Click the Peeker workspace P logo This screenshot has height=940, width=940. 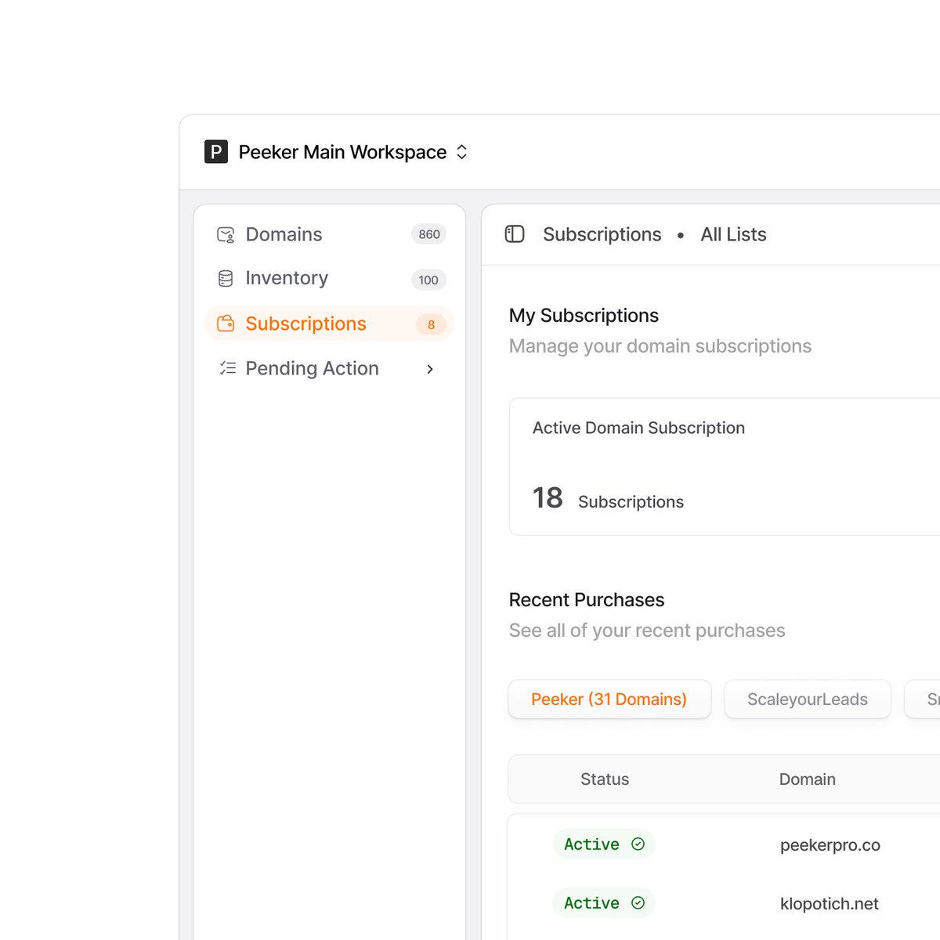[x=216, y=151]
